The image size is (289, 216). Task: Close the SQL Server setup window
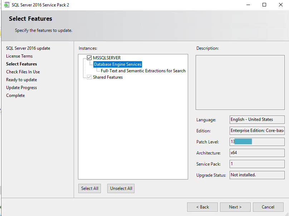point(280,5)
